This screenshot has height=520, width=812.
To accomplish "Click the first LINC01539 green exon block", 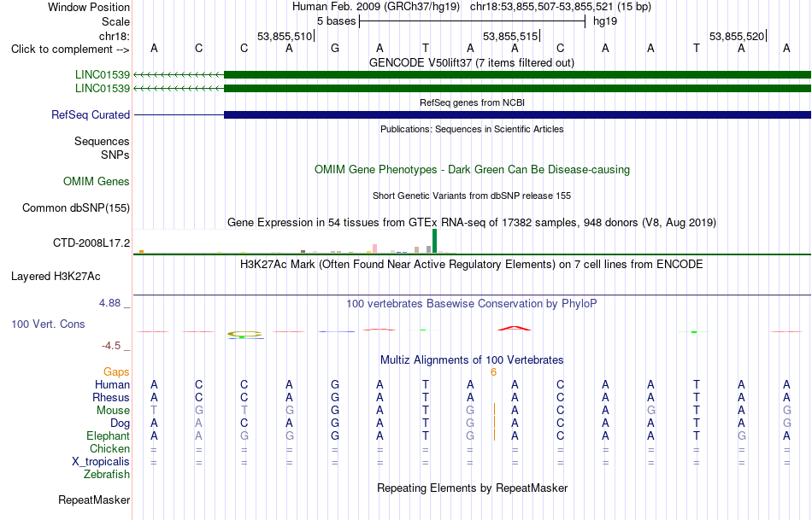I will click(x=517, y=74).
